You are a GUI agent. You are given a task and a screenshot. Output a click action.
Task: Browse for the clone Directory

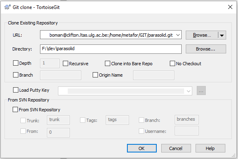click(206, 49)
